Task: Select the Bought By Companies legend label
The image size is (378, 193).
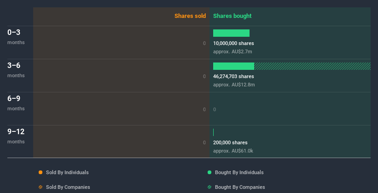Action: coord(240,187)
